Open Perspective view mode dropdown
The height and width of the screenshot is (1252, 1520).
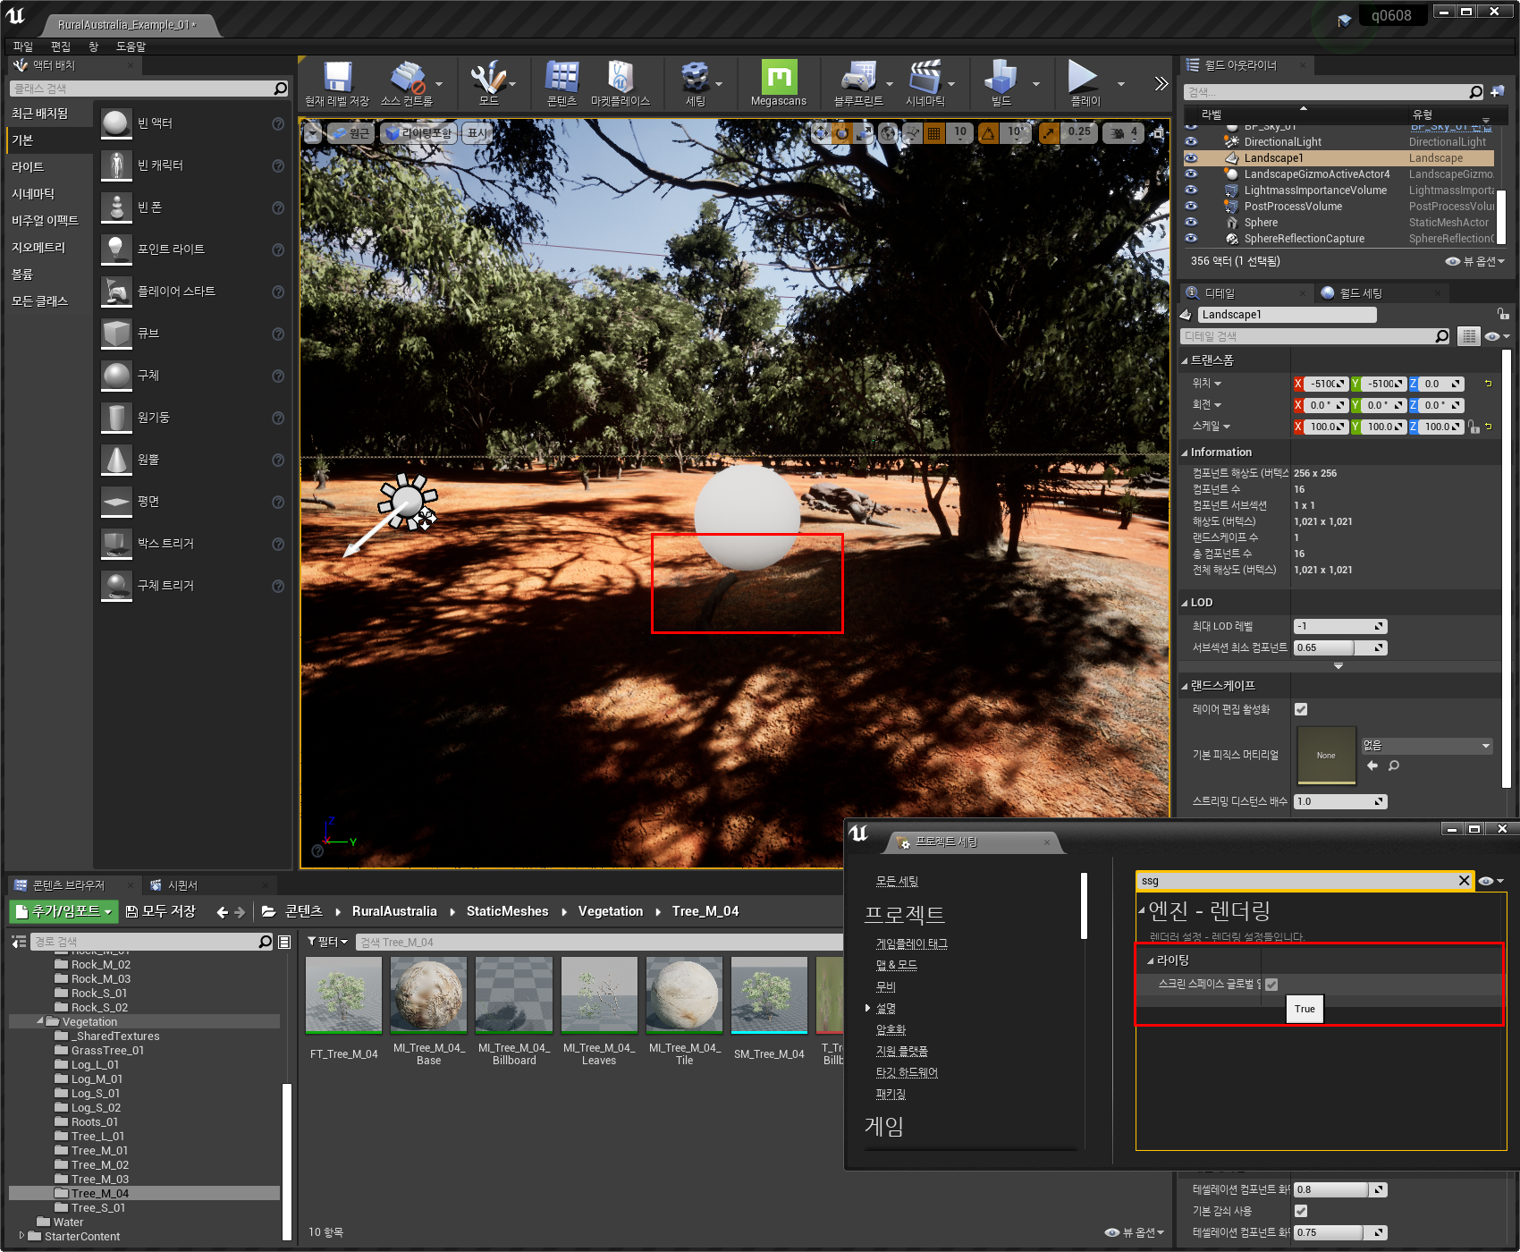pyautogui.click(x=350, y=133)
